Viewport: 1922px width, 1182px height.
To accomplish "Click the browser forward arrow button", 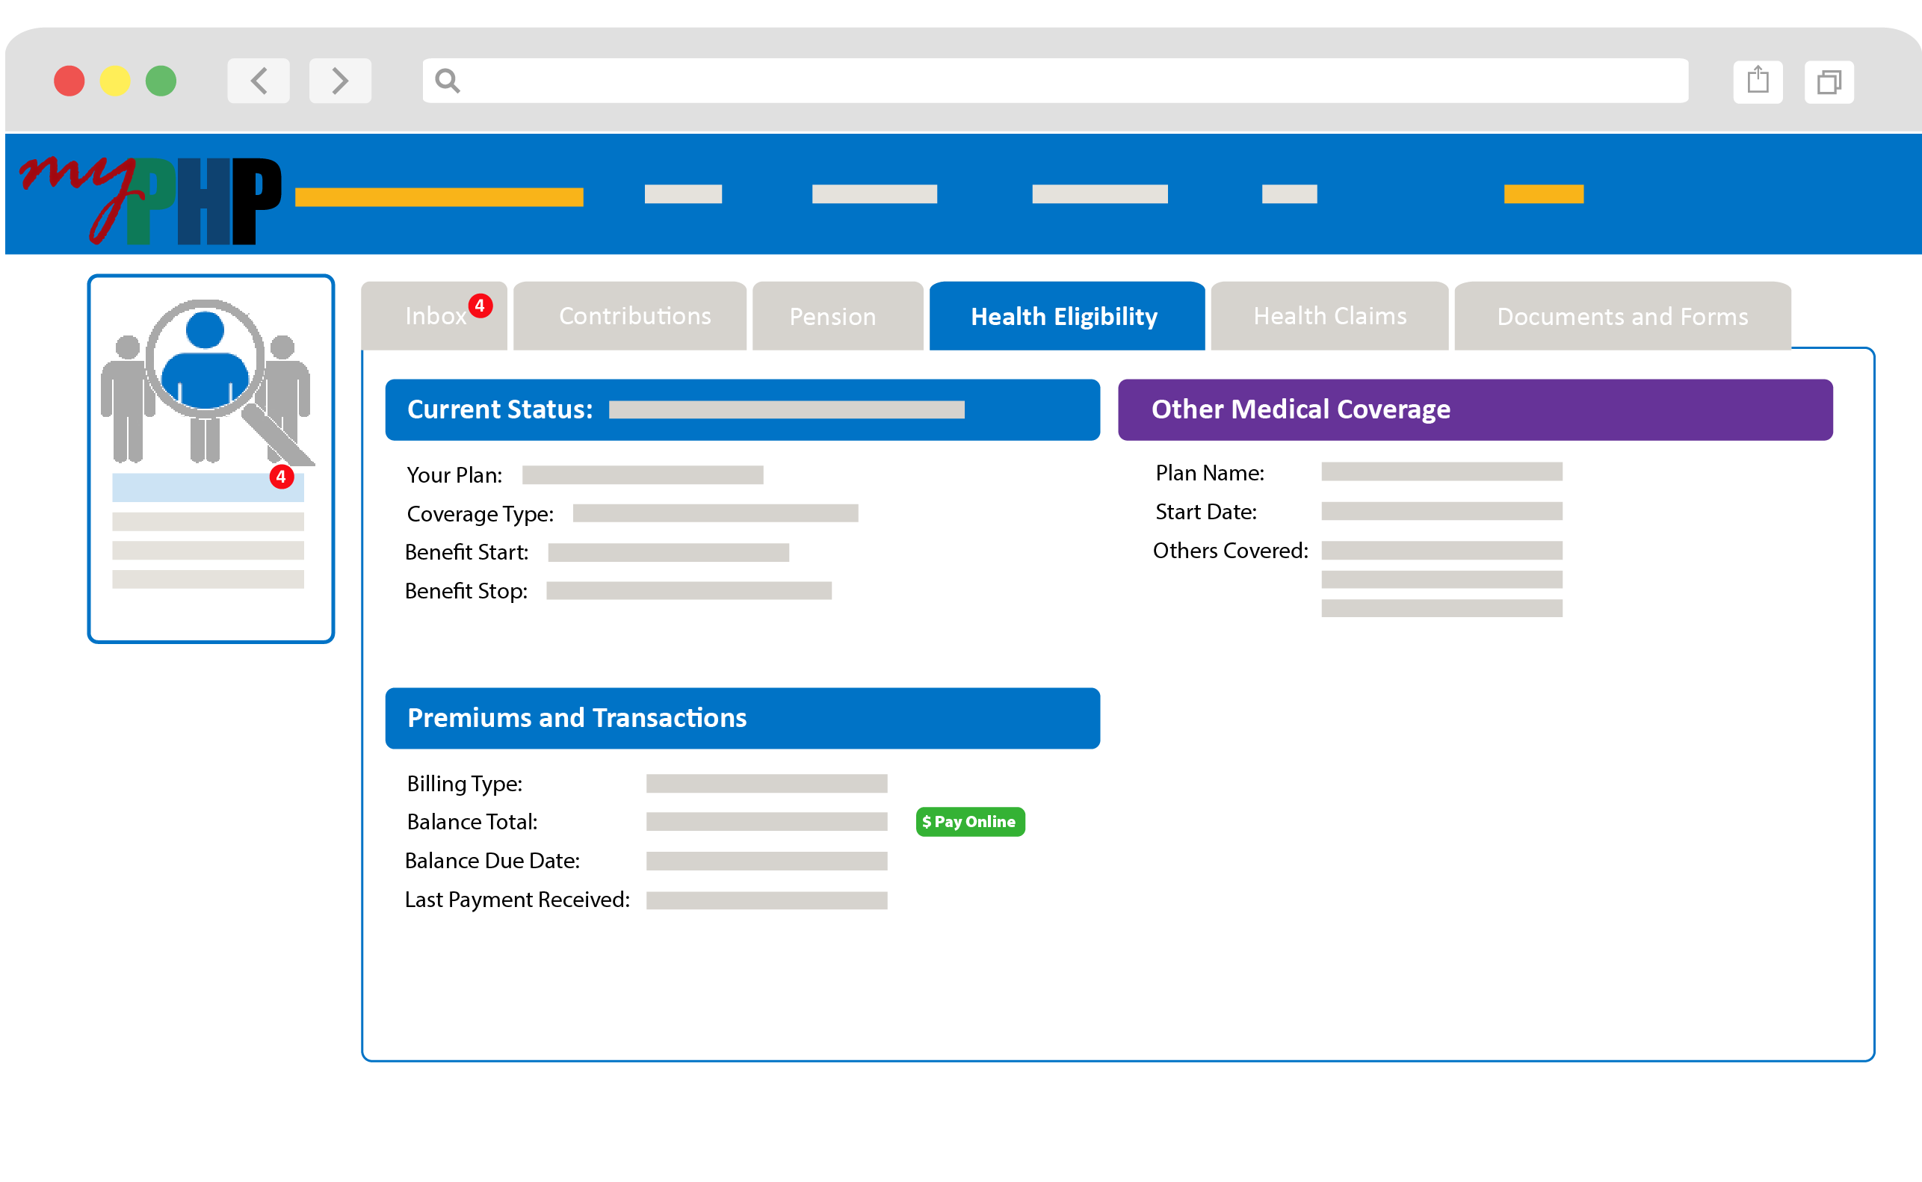I will point(340,81).
